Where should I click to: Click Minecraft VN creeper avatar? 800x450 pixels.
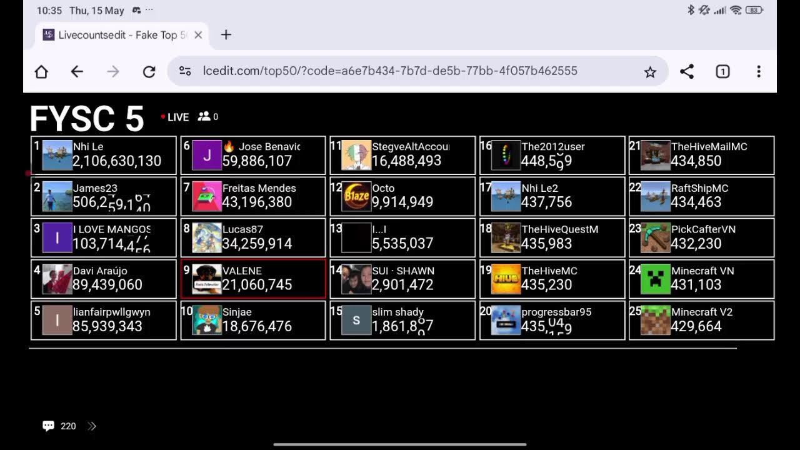coord(656,279)
